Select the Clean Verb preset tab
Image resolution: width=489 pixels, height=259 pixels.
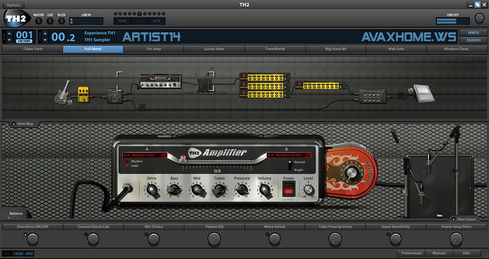[33, 49]
